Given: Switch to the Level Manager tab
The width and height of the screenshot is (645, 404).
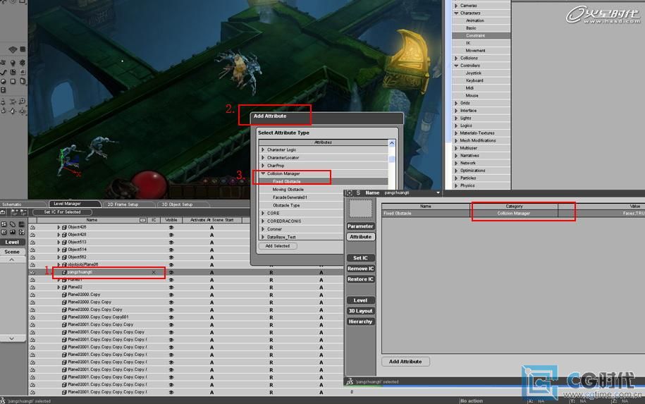Looking at the screenshot, I should tap(75, 204).
